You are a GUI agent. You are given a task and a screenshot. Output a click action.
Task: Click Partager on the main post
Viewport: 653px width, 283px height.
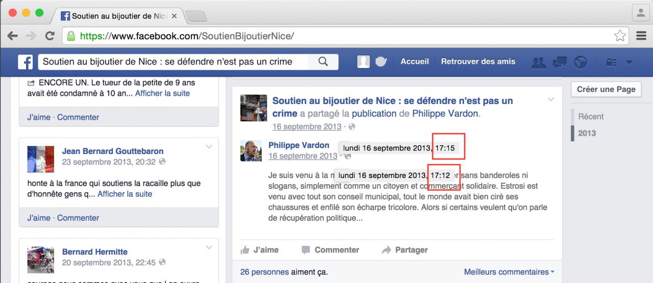tap(412, 250)
